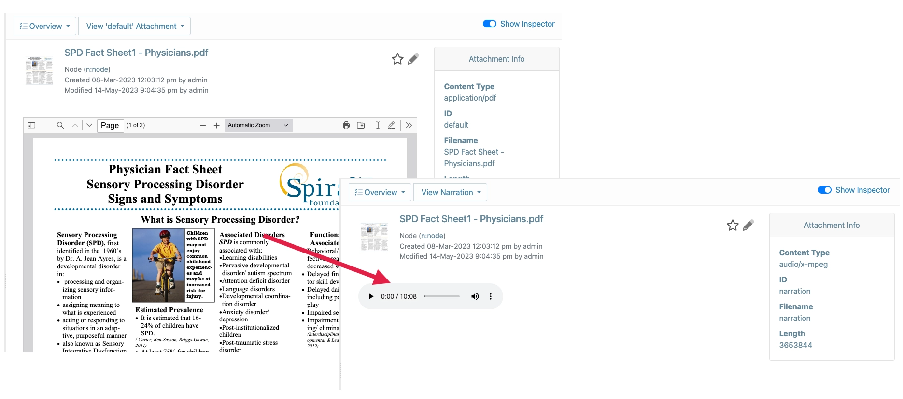Open the Automatic Zoom dropdown
This screenshot has height=399, width=903.
point(258,125)
